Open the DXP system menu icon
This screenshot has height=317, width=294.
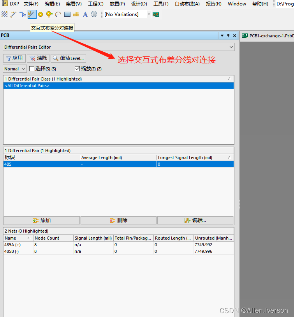pyautogui.click(x=4, y=4)
